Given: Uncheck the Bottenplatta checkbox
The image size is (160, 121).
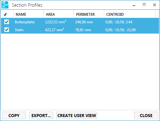Looking at the screenshot, I should pyautogui.click(x=7, y=22).
